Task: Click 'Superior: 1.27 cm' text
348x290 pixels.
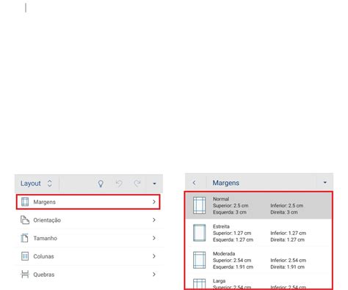Action: coord(232,233)
